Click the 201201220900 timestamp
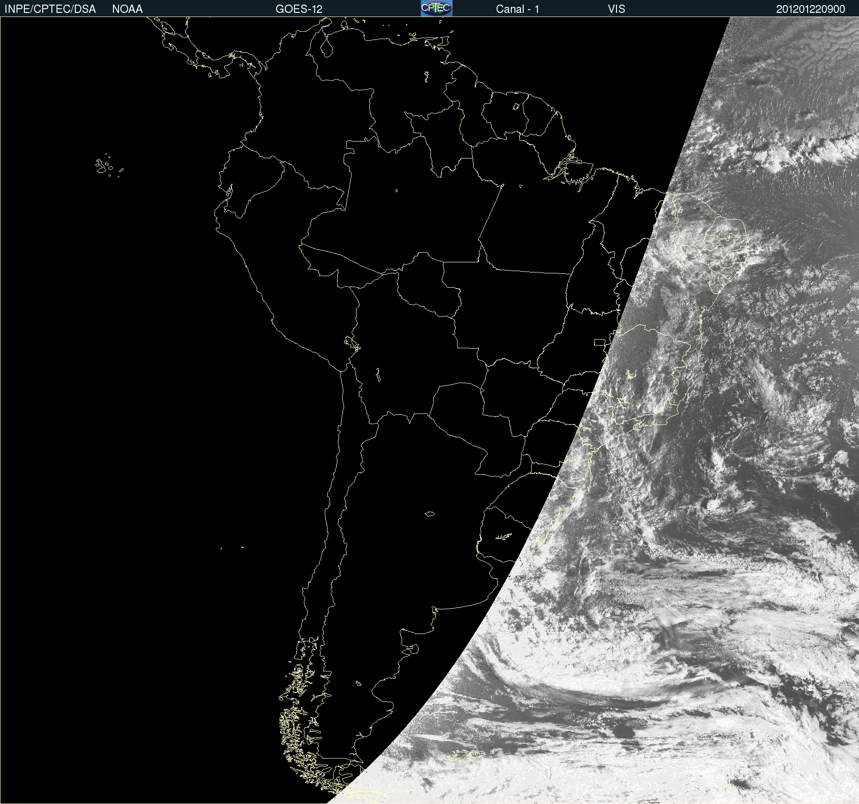The image size is (859, 804). [810, 9]
